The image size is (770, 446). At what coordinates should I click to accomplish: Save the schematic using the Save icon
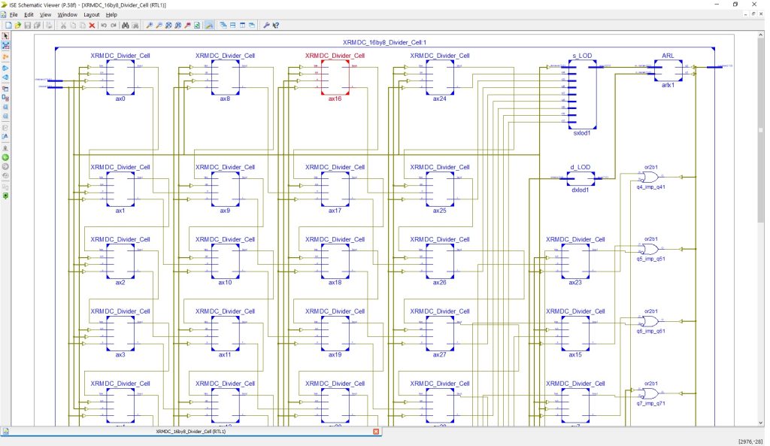(x=28, y=25)
